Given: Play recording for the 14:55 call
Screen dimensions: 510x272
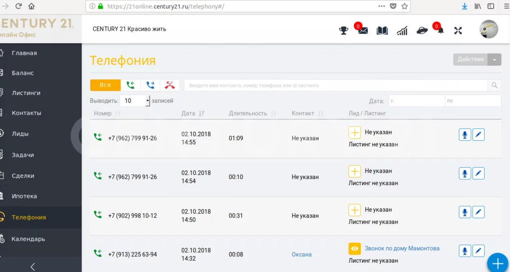Looking at the screenshot, I should (465, 135).
